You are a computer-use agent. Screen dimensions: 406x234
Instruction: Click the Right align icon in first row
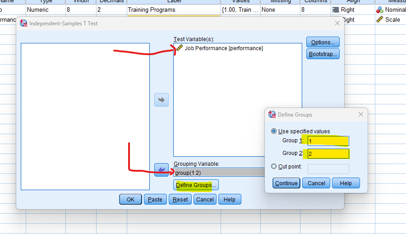tap(336, 9)
